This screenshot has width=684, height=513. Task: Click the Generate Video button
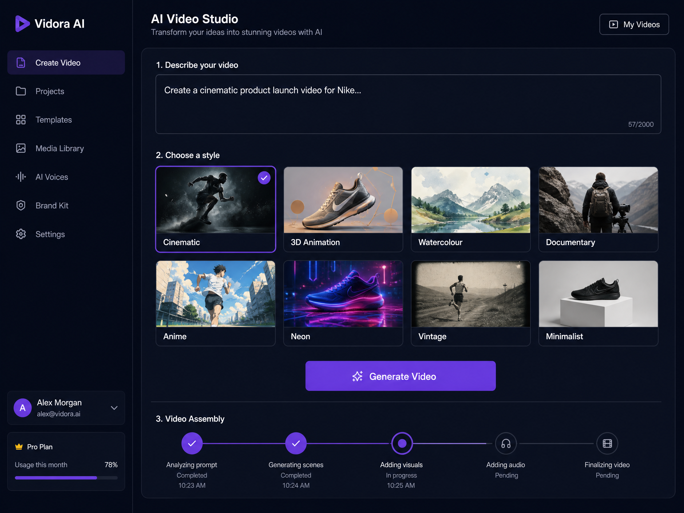[400, 376]
